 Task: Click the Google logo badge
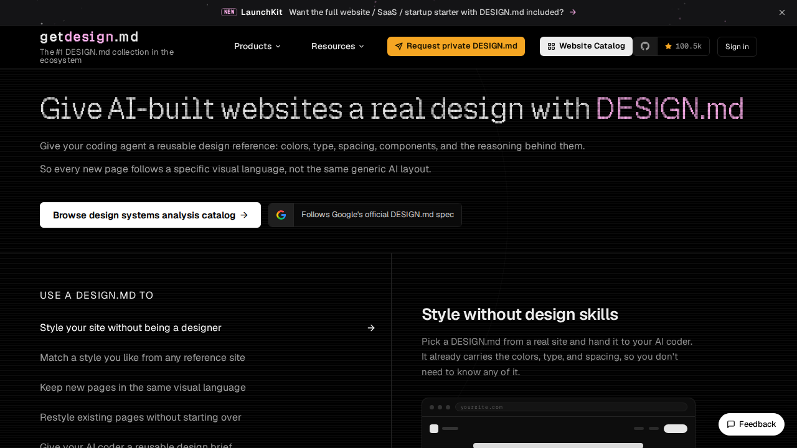[281, 215]
